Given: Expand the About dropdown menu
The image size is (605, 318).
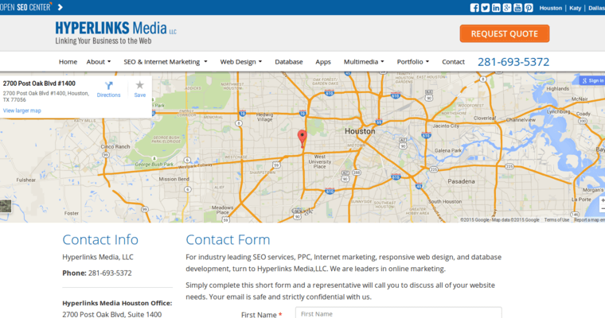Looking at the screenshot, I should click(x=98, y=61).
